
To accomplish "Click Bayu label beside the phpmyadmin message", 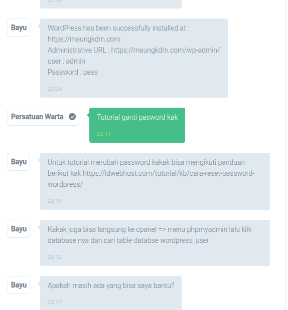I will pos(19,229).
